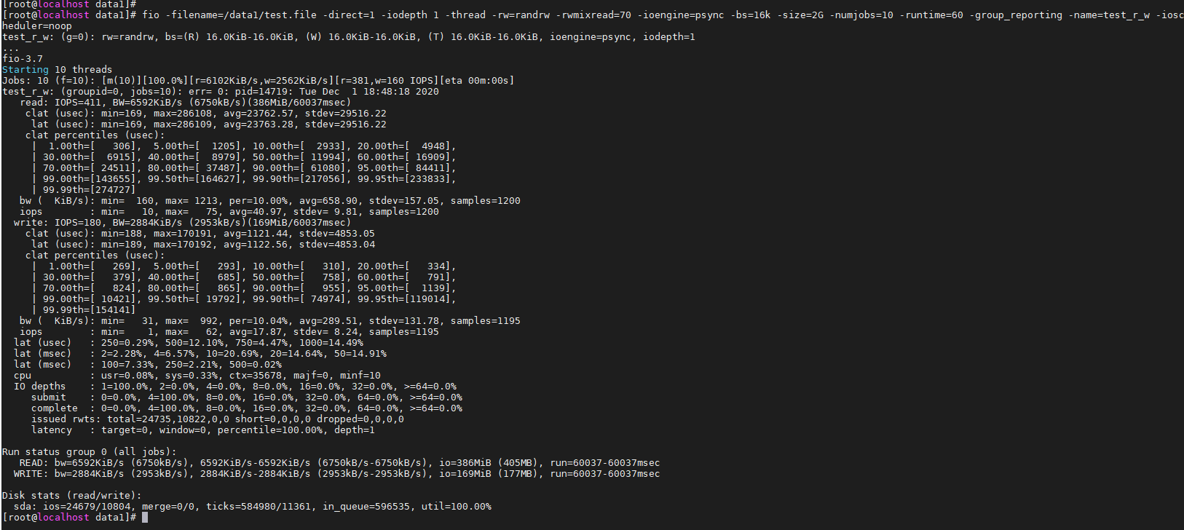Click the sda device label in disk stats

click(x=25, y=507)
